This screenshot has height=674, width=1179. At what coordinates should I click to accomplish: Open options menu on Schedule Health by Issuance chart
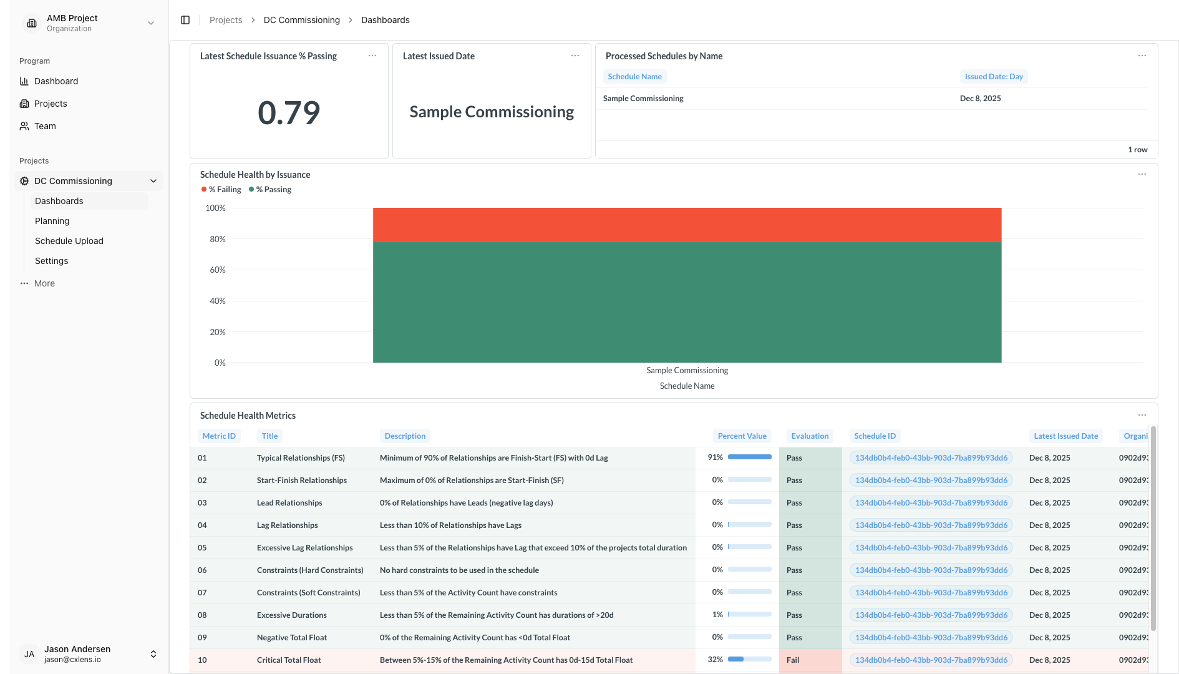point(1142,174)
